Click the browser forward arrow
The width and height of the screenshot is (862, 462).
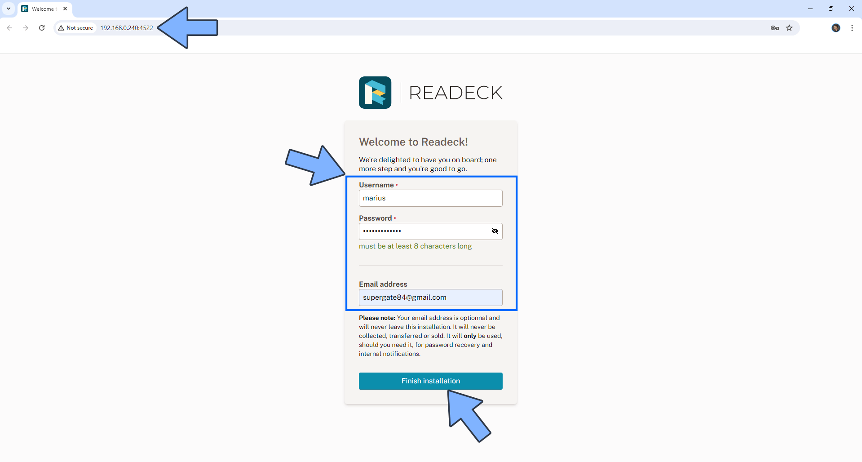pos(26,28)
